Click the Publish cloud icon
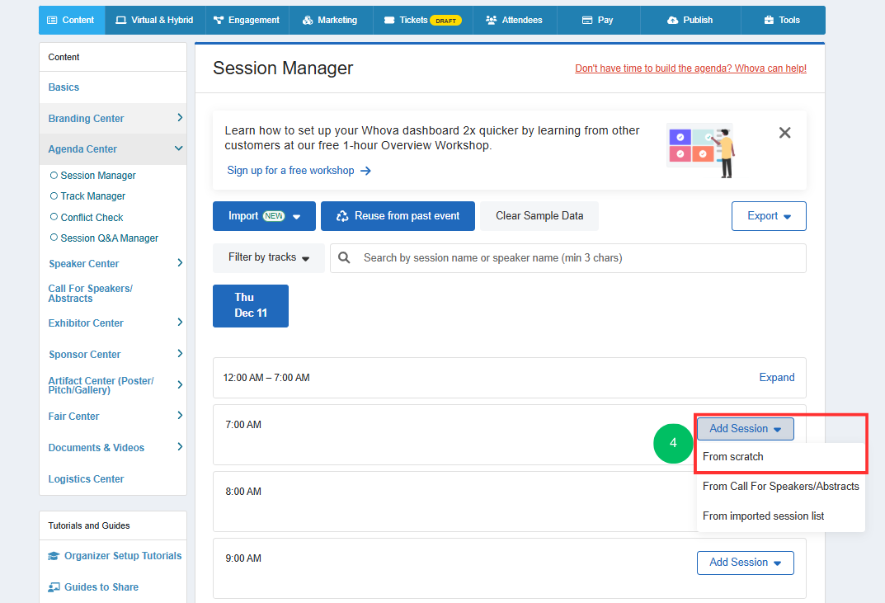This screenshot has height=603, width=885. pyautogui.click(x=672, y=21)
